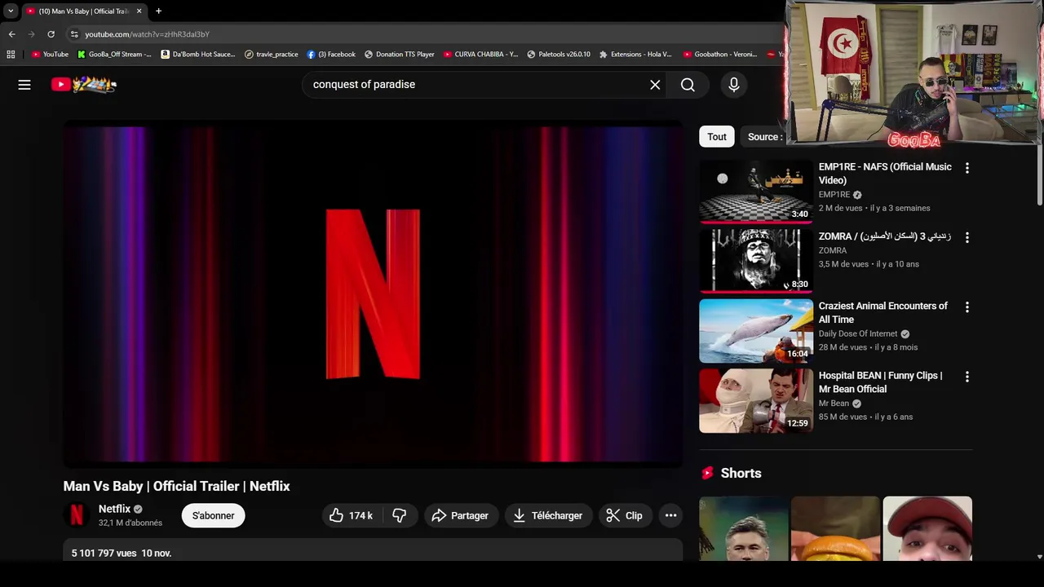Open the Da'Bomb Hot Sauce bookmark

pyautogui.click(x=198, y=55)
